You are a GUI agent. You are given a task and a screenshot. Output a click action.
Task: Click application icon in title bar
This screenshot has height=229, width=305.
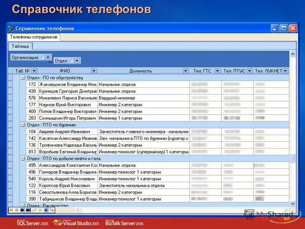[11, 28]
